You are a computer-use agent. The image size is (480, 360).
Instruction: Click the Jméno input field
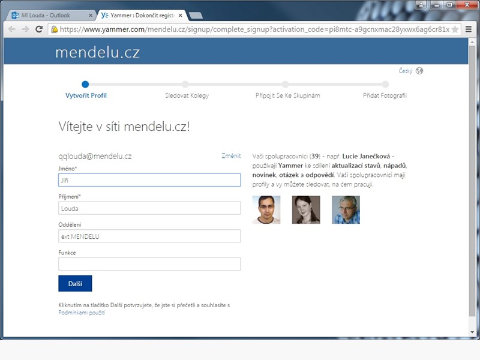coord(149,179)
